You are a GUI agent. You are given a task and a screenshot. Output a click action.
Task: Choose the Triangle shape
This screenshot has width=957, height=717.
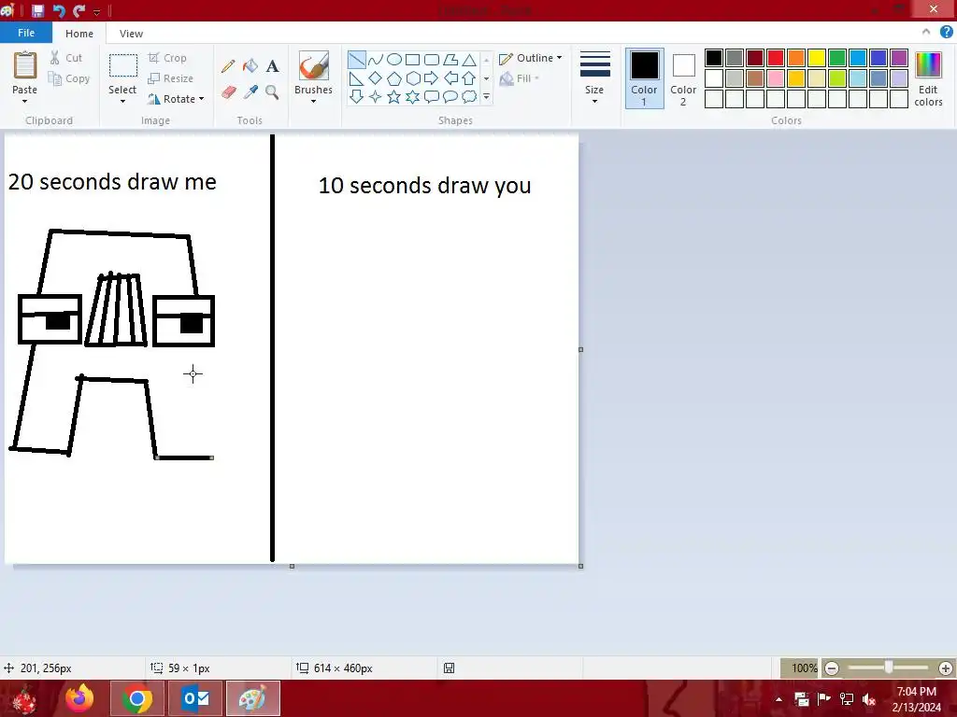click(x=469, y=59)
